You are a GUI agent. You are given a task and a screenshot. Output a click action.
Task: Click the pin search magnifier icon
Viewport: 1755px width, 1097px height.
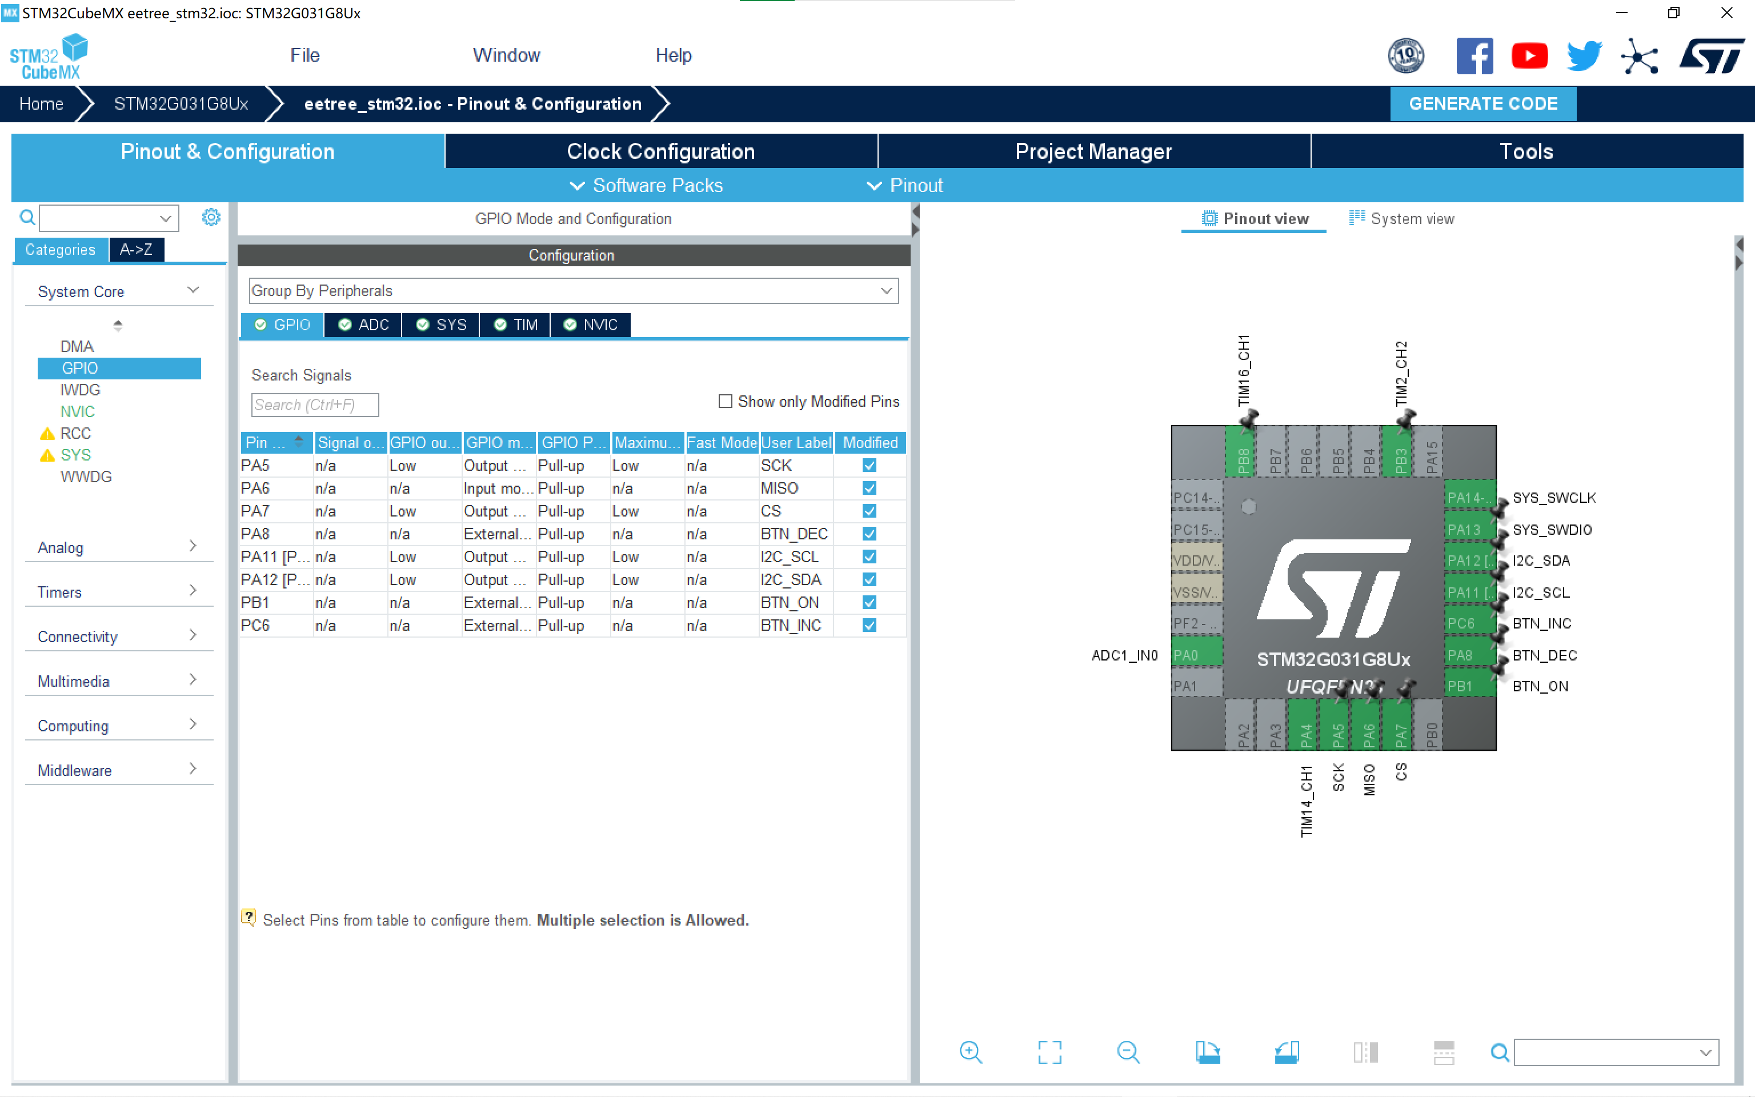1500,1052
